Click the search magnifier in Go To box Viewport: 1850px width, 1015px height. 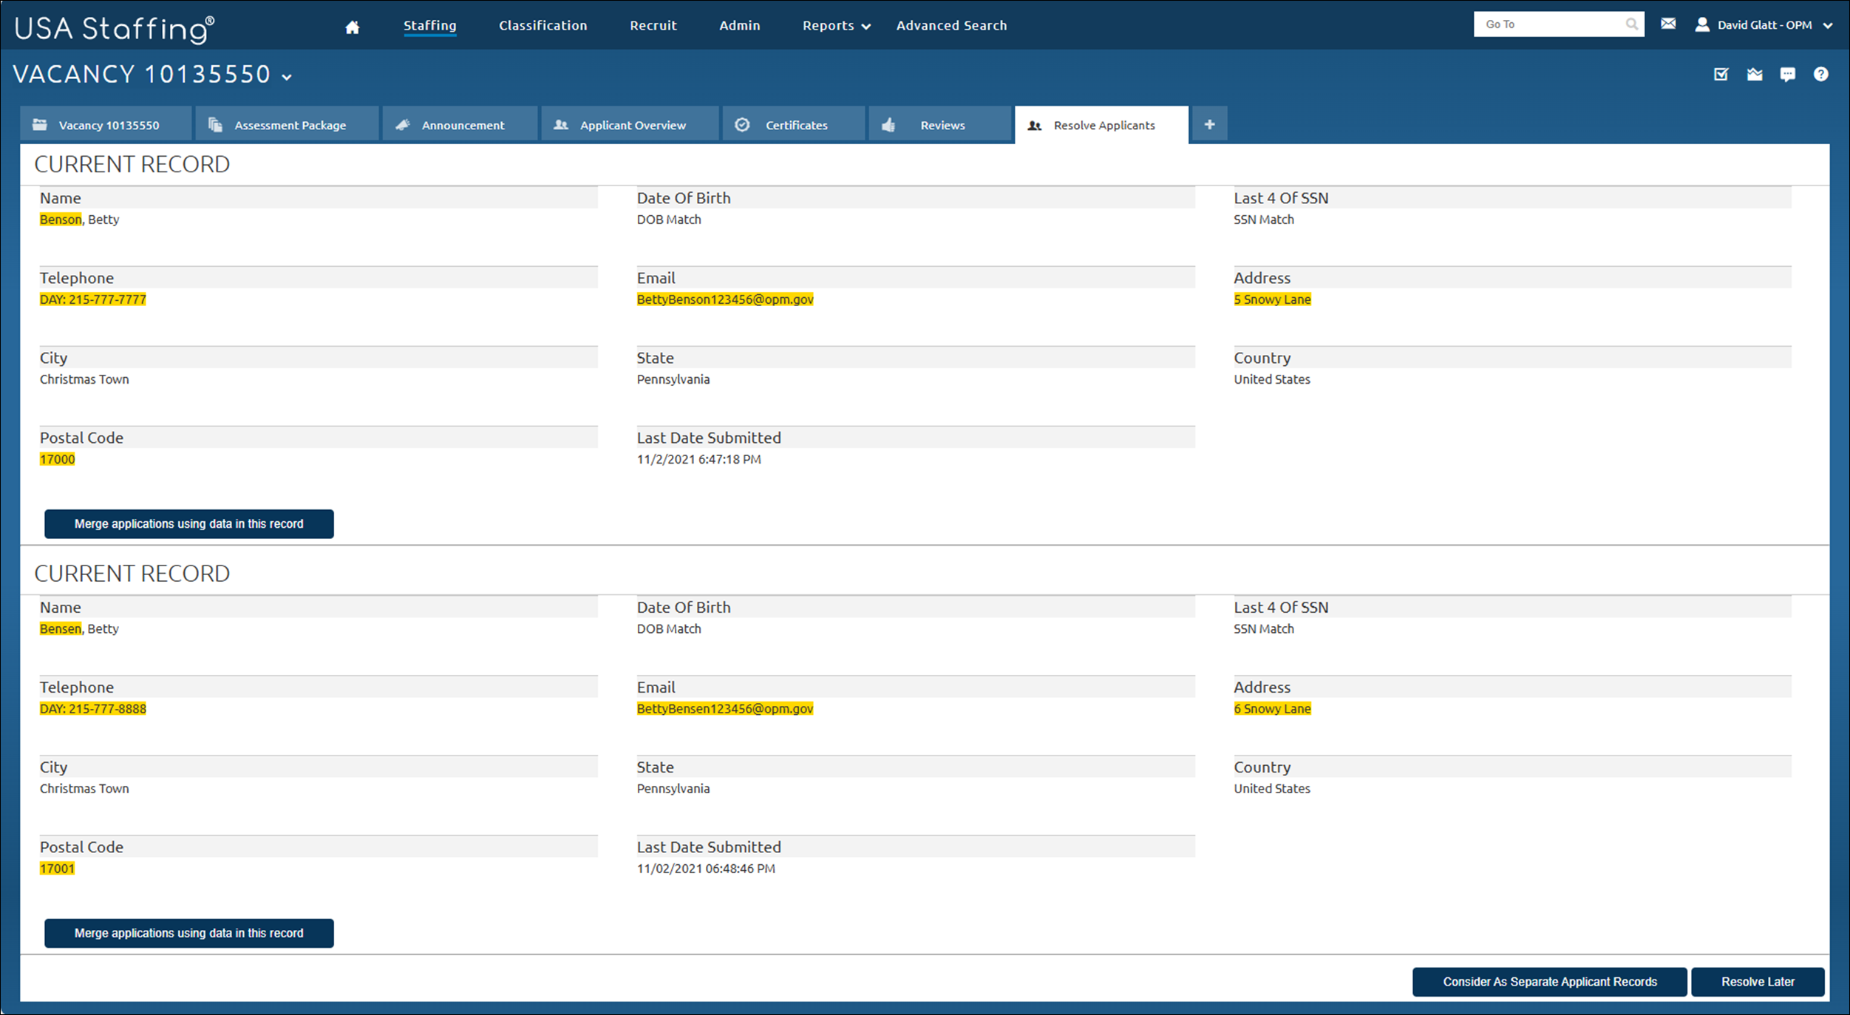[1632, 23]
